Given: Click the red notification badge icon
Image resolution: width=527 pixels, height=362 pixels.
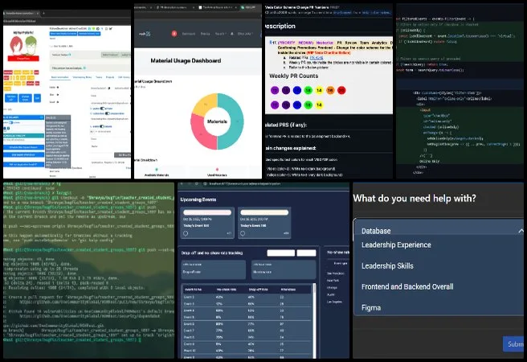Looking at the screenshot, I should point(174,34).
